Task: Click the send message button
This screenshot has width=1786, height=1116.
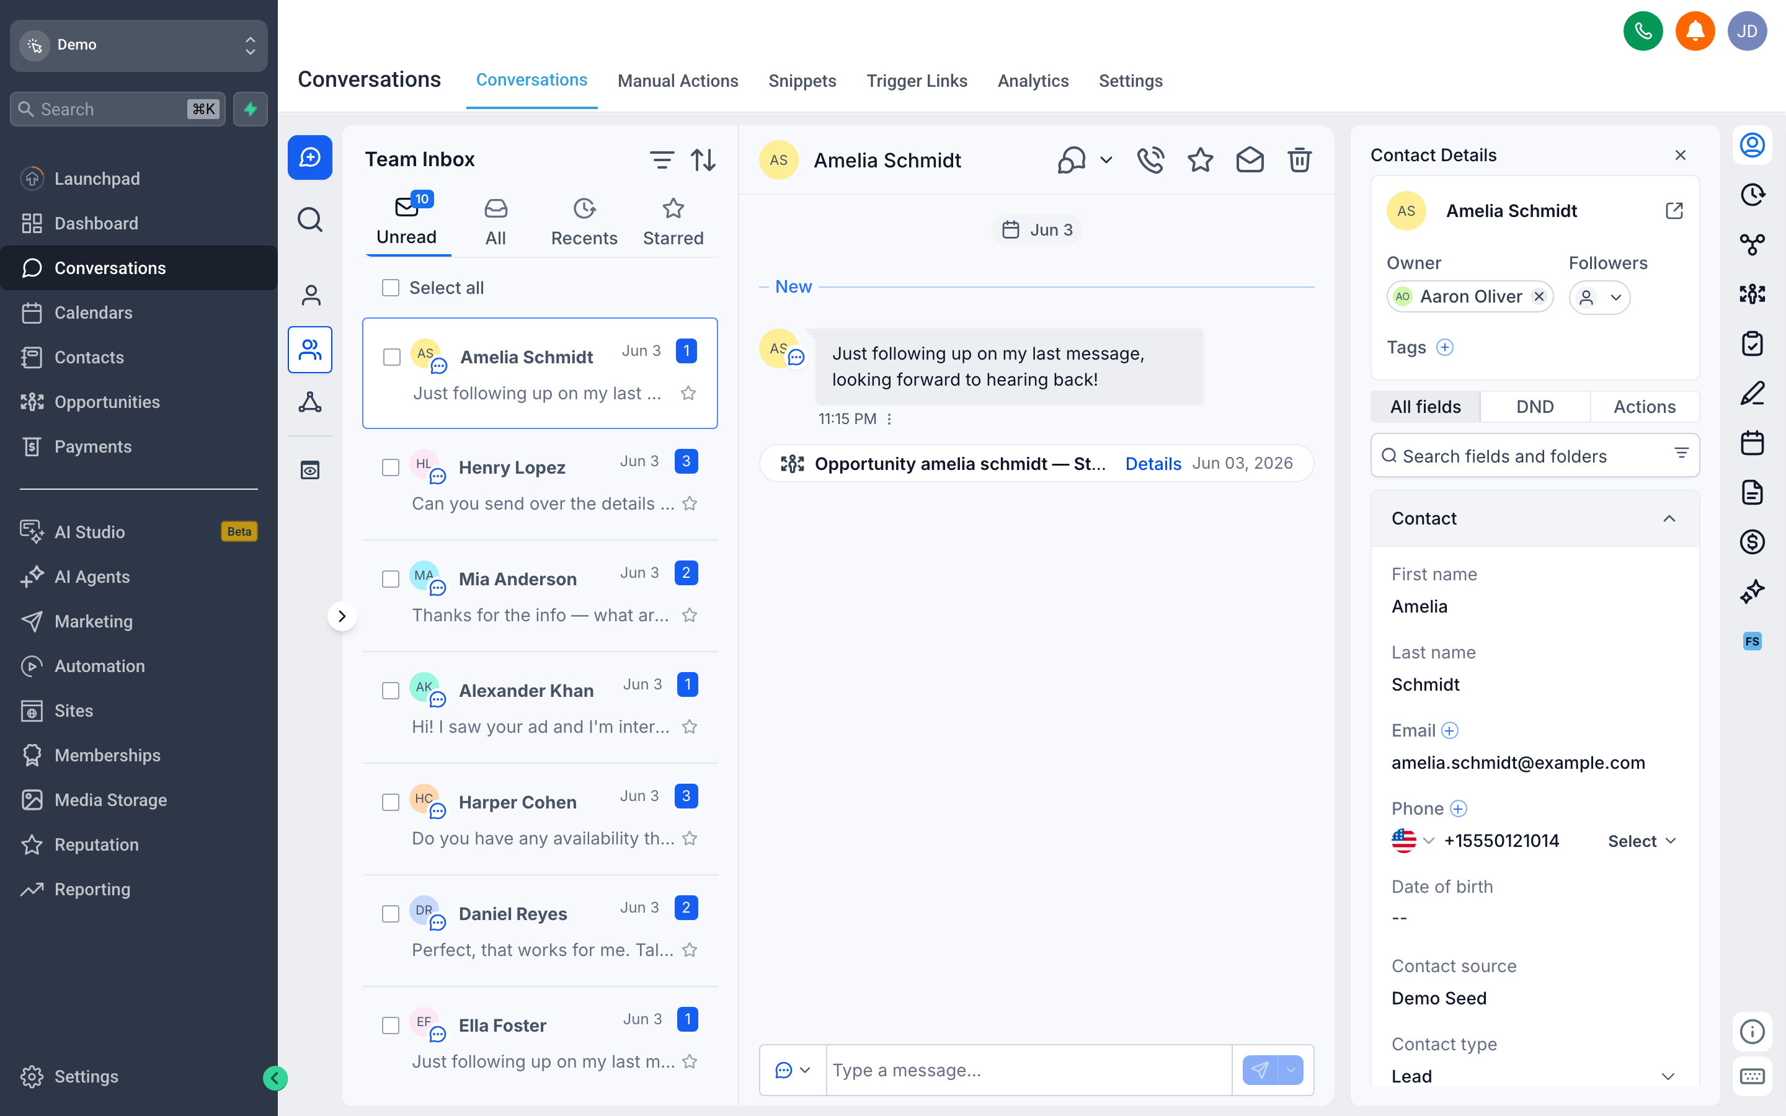Action: tap(1261, 1069)
